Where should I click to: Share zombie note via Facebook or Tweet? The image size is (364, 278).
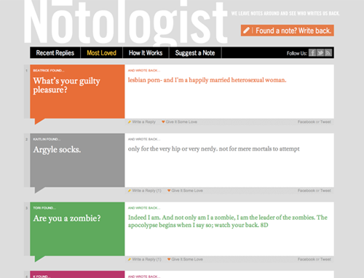point(314,259)
